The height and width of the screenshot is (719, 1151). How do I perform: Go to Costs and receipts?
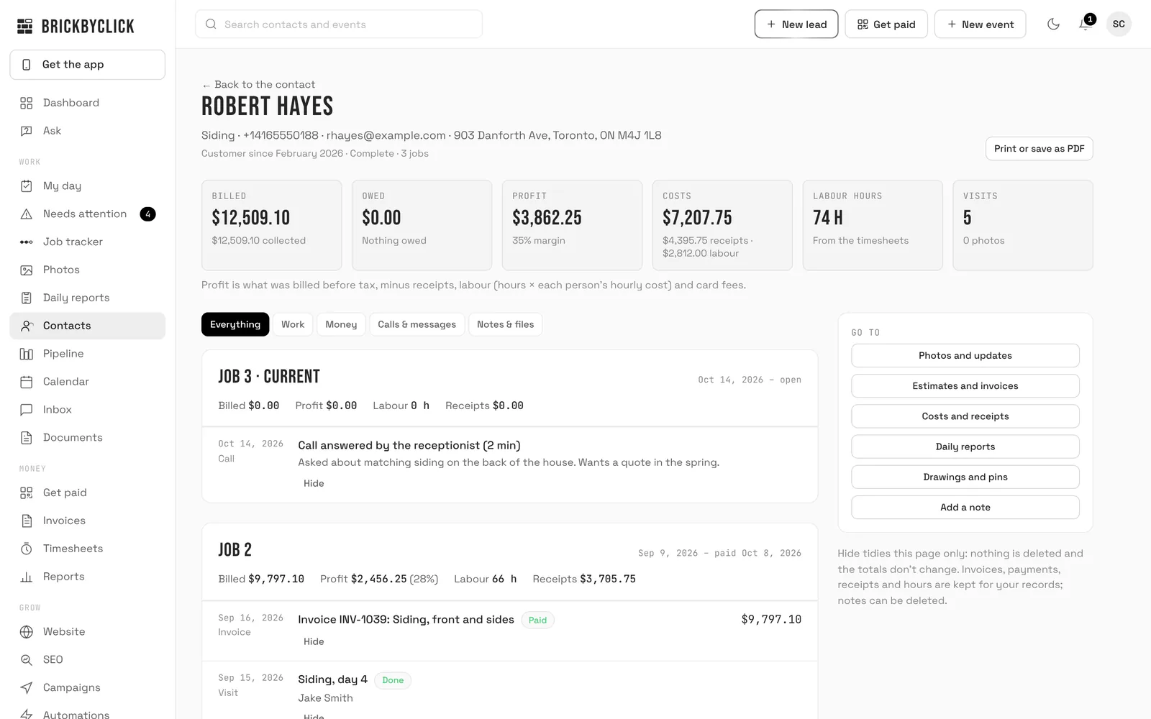pos(965,416)
